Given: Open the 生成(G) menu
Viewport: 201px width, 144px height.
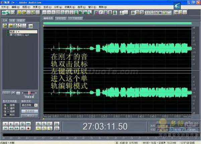Looking at the screenshot, I should click(x=48, y=7).
